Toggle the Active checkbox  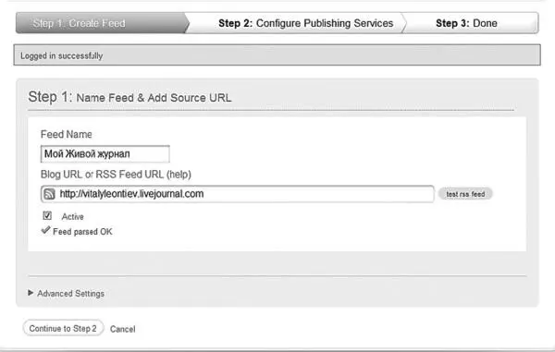(47, 215)
